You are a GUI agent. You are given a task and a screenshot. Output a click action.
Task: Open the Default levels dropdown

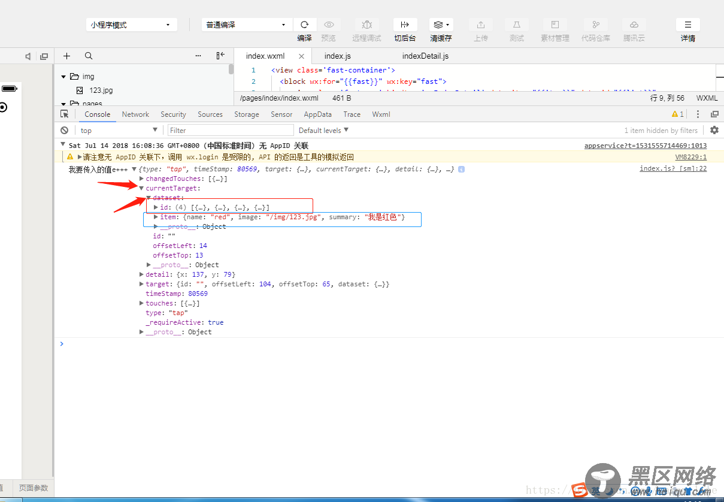pyautogui.click(x=323, y=130)
